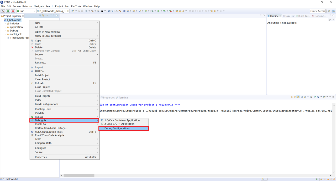
Task: Click the red stop button
Action: point(13,11)
